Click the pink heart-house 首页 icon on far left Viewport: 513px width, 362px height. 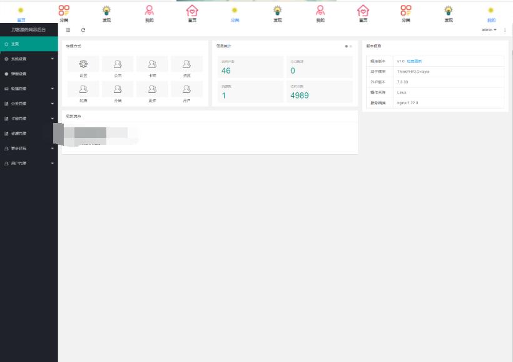tap(192, 12)
